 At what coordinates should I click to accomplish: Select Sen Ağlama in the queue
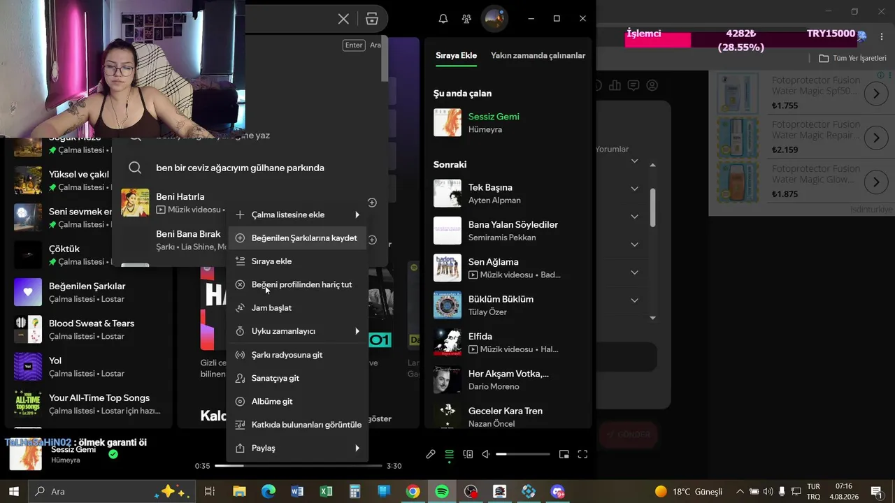508,268
